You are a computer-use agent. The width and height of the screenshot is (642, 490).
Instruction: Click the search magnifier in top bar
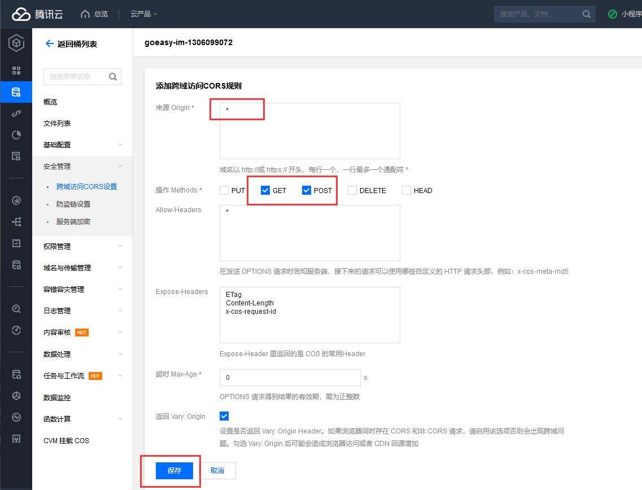(586, 14)
